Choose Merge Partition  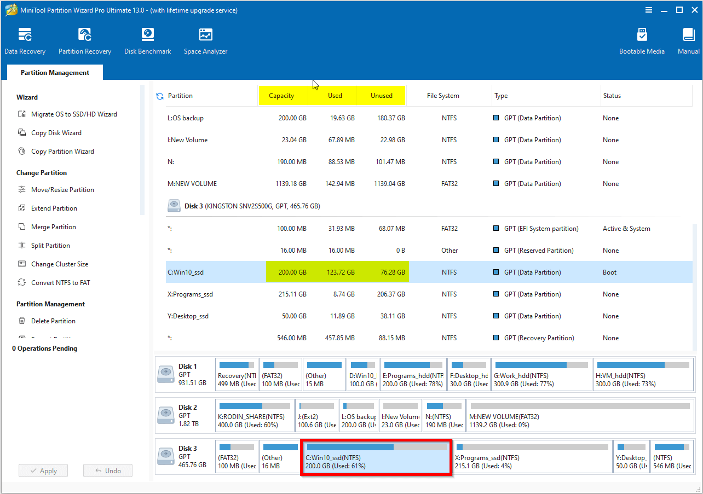point(47,227)
